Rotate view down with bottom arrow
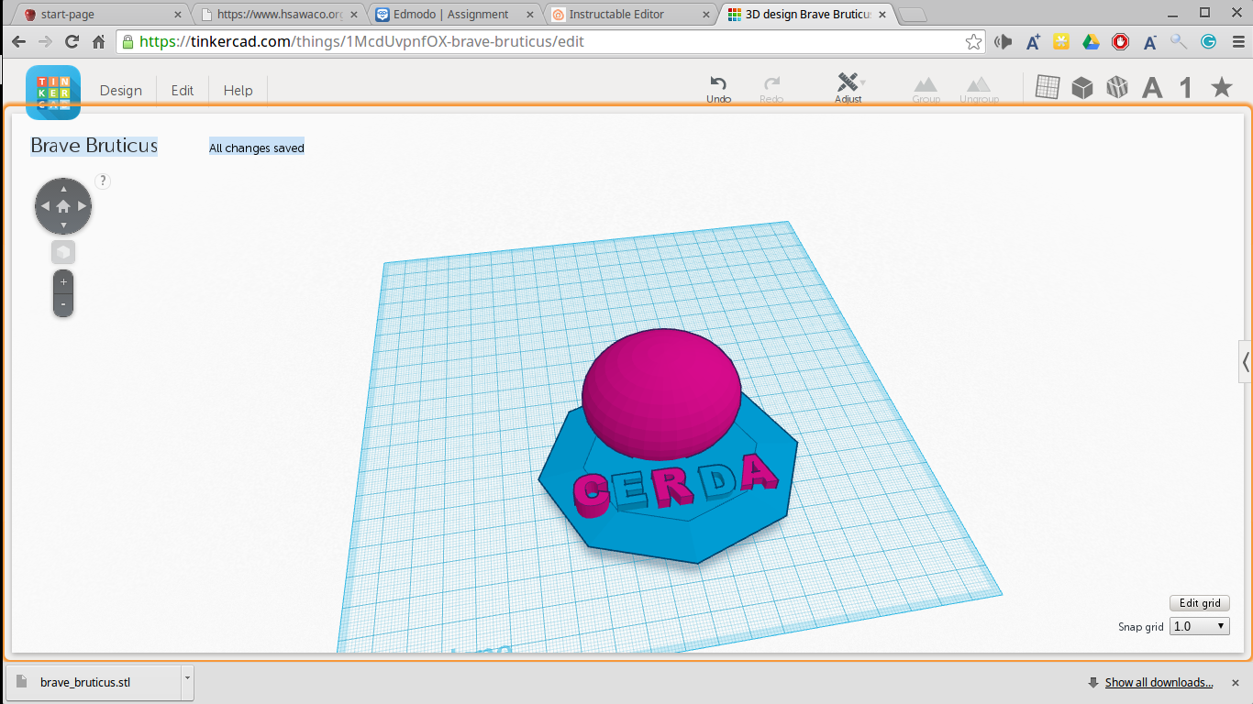 63,225
